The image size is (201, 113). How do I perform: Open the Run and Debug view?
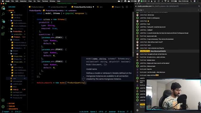coord(3,27)
